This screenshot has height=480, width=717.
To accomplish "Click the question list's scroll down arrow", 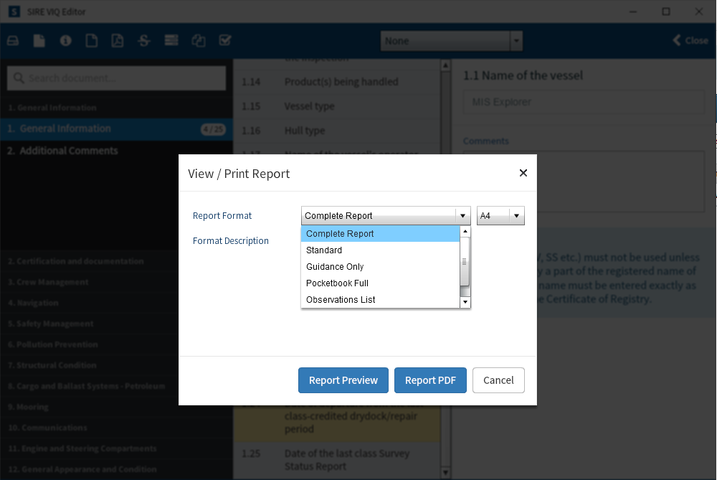I will click(446, 473).
